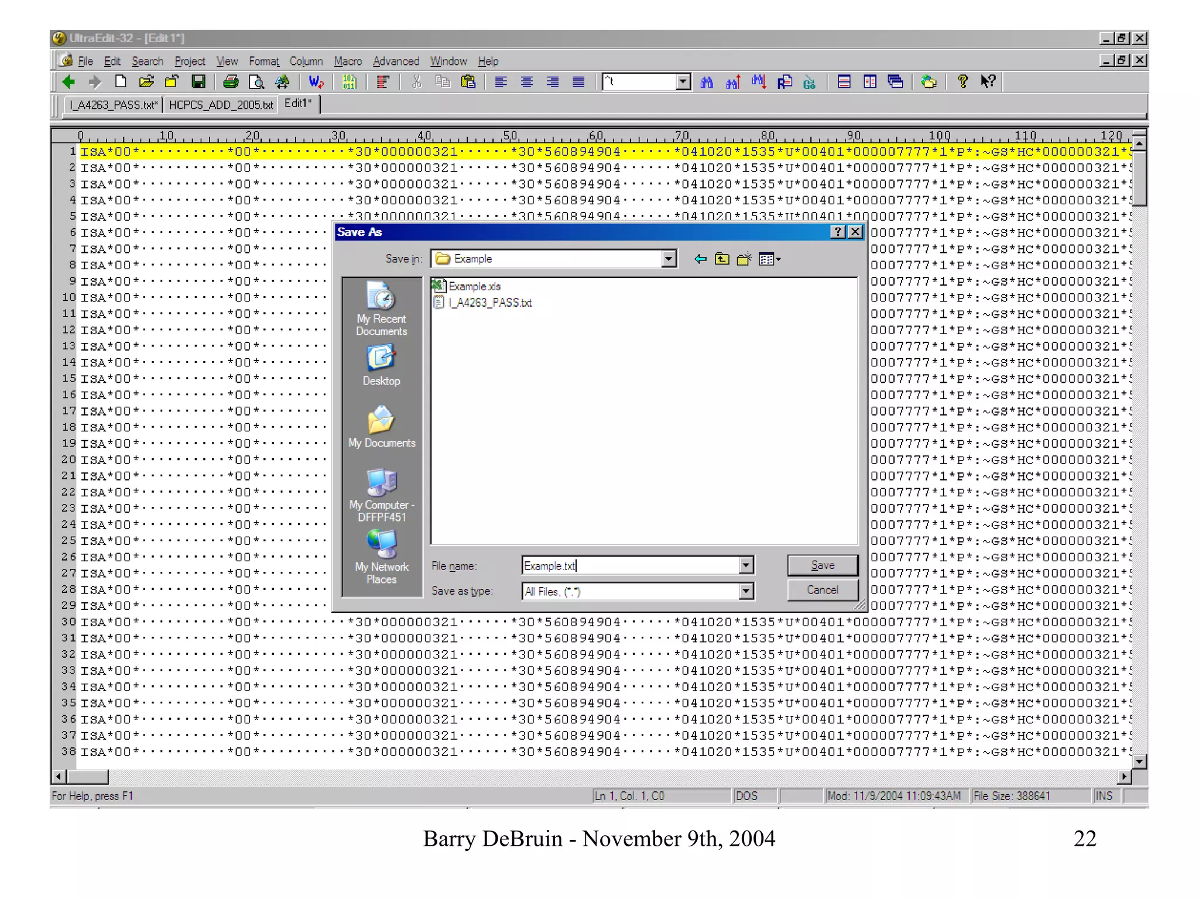Expand the Save as type dropdown

pos(745,591)
